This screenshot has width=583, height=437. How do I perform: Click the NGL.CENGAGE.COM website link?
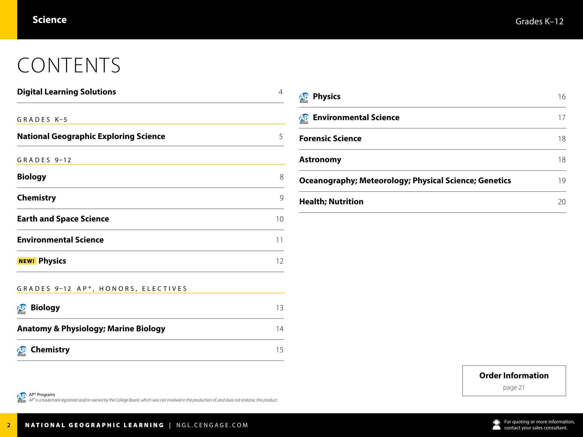212,425
